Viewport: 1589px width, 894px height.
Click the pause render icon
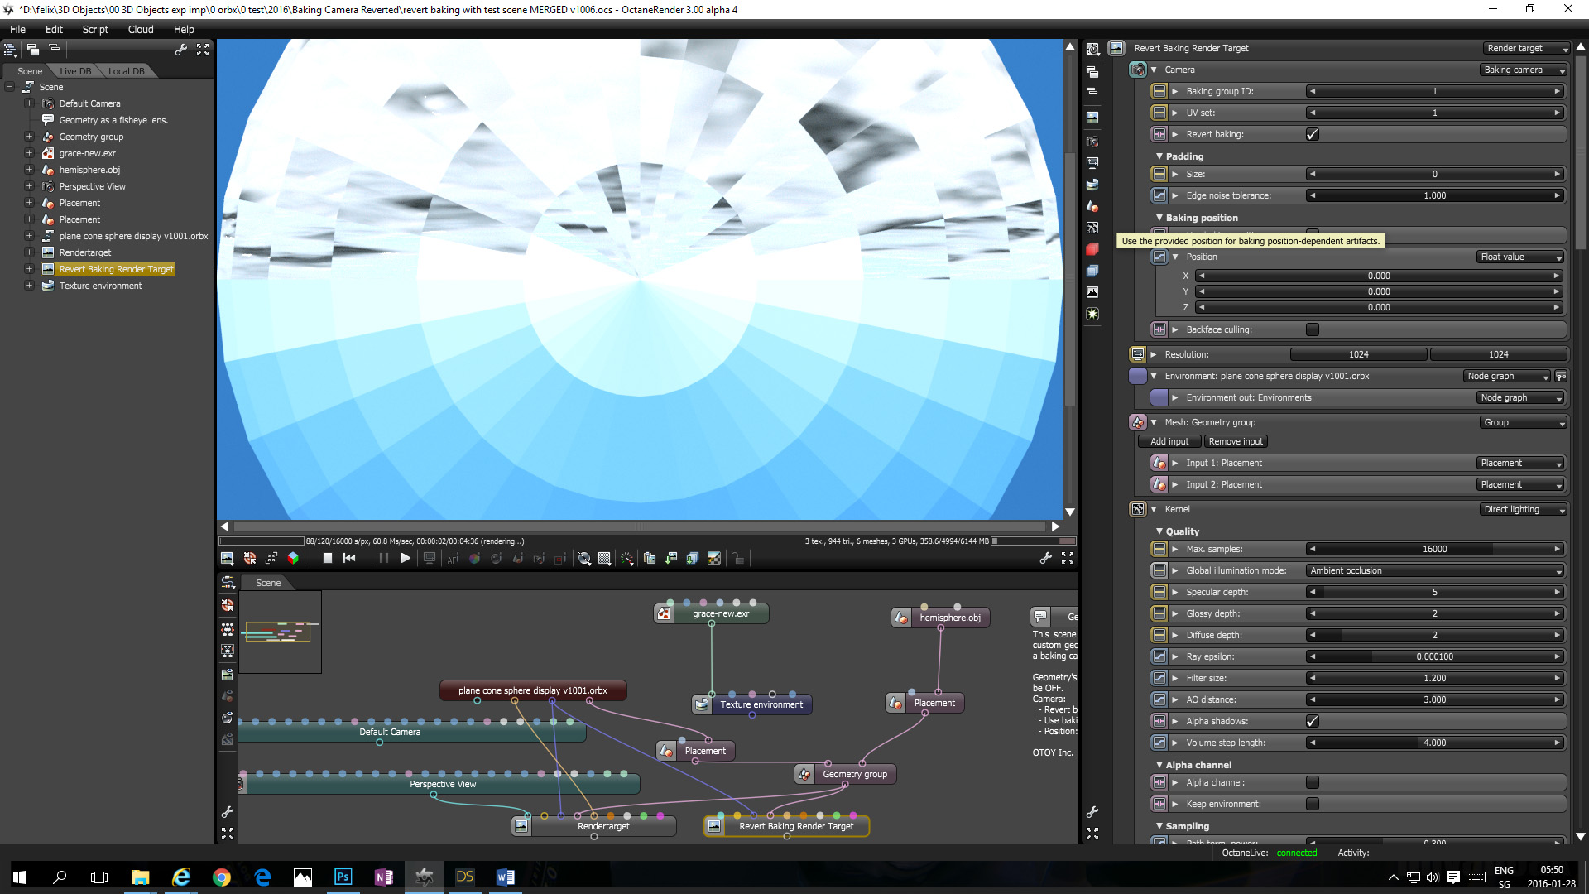click(383, 559)
